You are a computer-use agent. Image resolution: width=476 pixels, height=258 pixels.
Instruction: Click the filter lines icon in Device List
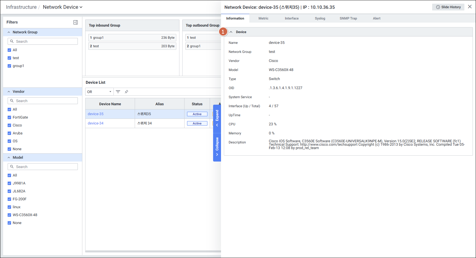pyautogui.click(x=118, y=92)
